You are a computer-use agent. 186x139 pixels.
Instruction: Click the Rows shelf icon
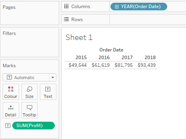pos(66,19)
